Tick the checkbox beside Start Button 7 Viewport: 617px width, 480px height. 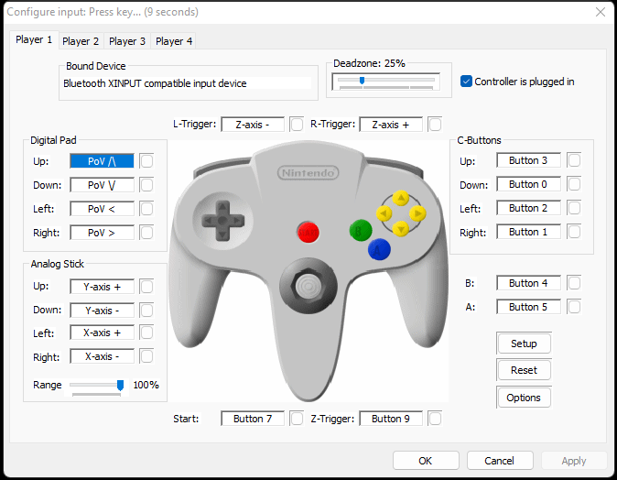[x=297, y=419]
